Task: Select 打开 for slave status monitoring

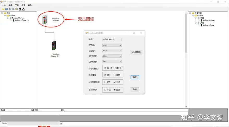Action: point(105,82)
